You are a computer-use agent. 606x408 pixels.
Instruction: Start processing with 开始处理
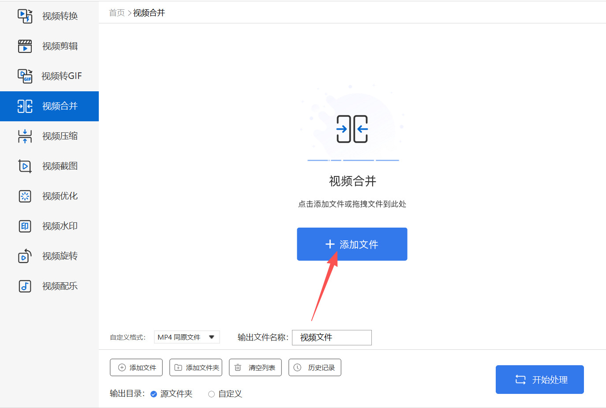click(539, 379)
